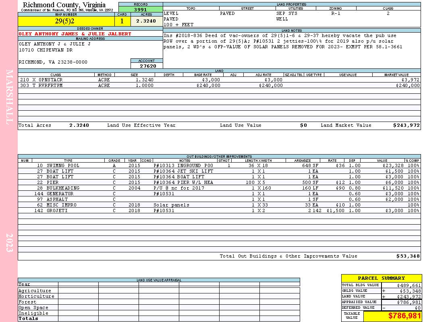
Task: Select topo value 100 + FEET
Action: (x=178, y=25)
